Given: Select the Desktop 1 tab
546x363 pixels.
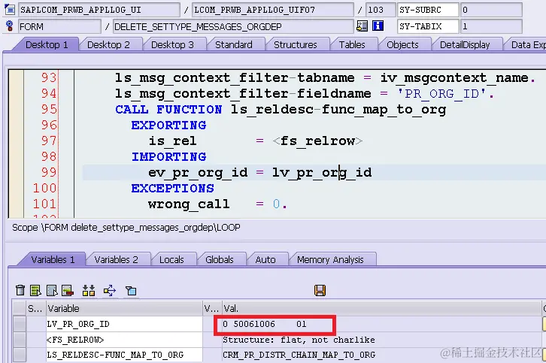Looking at the screenshot, I should point(47,45).
